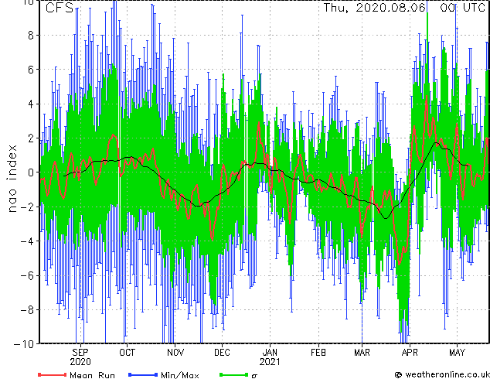The image size is (490, 379).
Task: Click the y-axis value -2
Action: tap(27, 207)
